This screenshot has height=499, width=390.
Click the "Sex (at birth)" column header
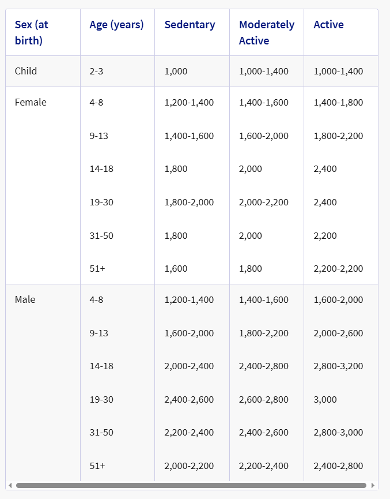[x=32, y=33]
